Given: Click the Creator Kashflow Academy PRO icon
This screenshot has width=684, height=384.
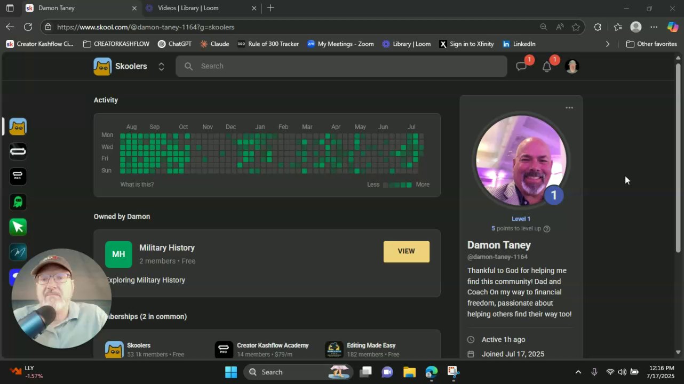Looking at the screenshot, I should pyautogui.click(x=224, y=350).
